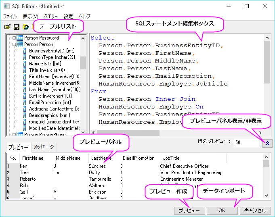Click 'Vice President of Engineering' cell

[191, 173]
